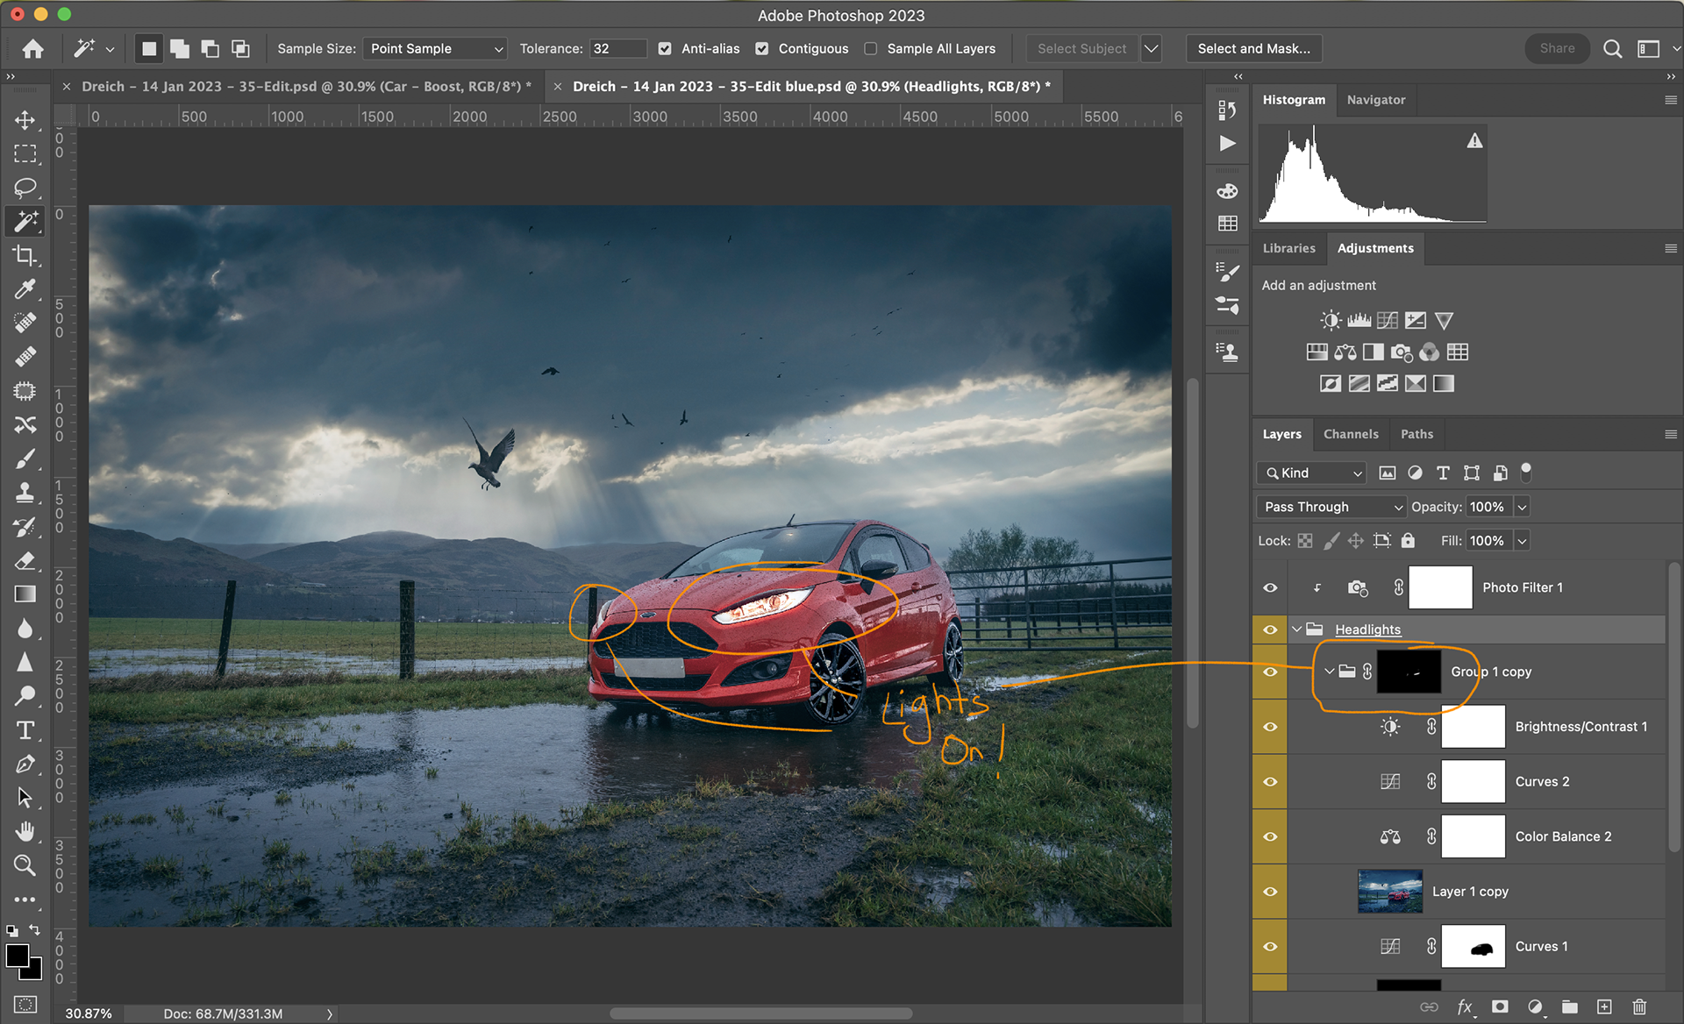Select the Move tool
Image resolution: width=1684 pixels, height=1024 pixels.
pos(25,120)
